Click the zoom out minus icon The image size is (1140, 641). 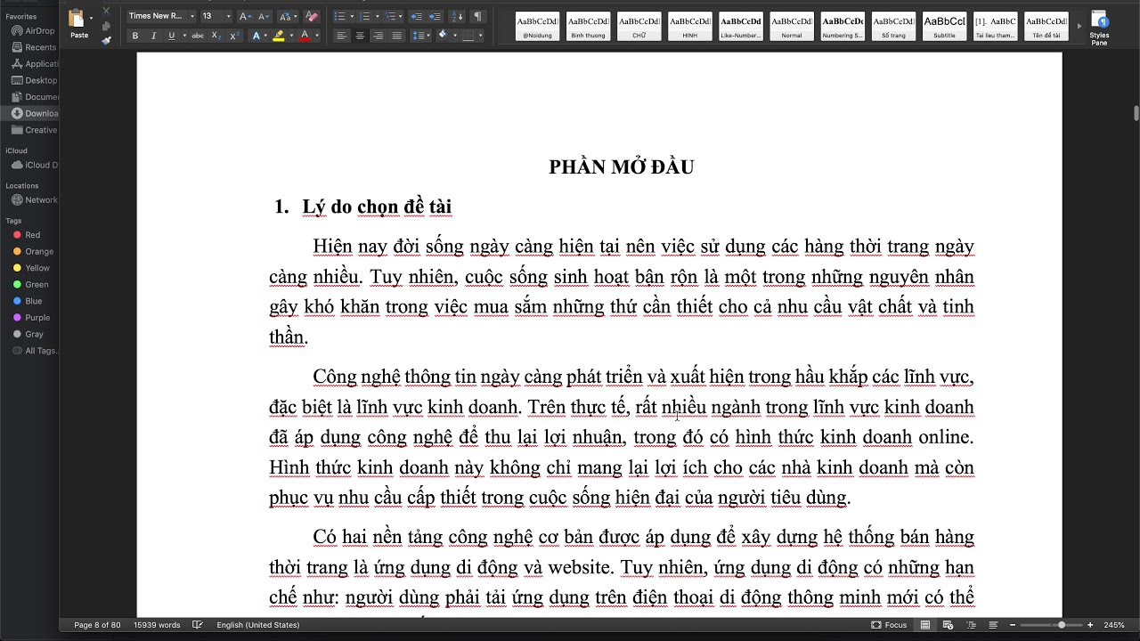(1014, 625)
